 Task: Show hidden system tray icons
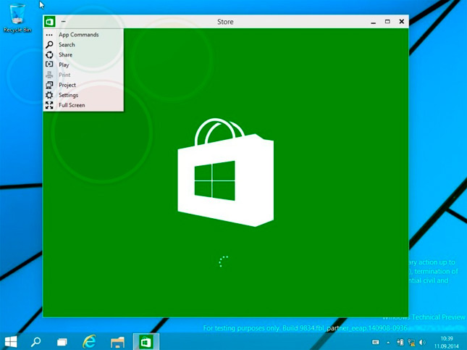coord(388,342)
